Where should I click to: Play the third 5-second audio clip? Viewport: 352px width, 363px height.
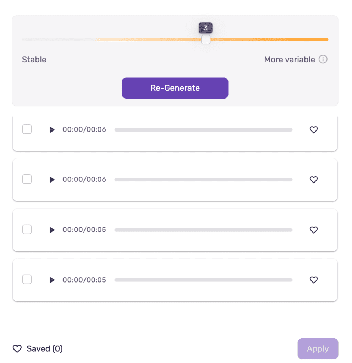tap(52, 230)
